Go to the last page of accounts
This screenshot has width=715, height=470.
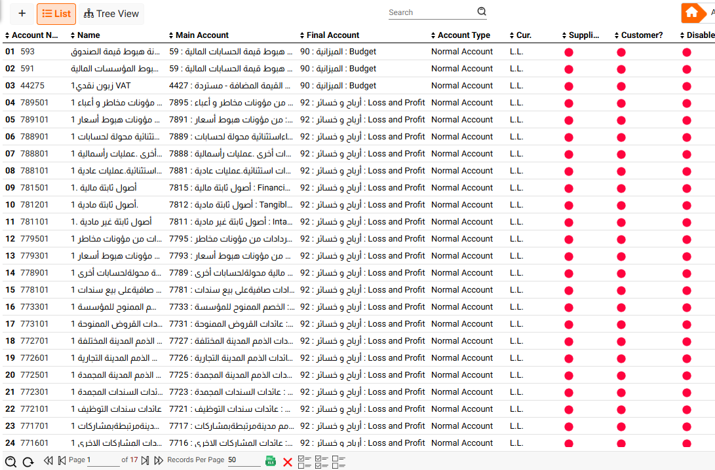(145, 460)
